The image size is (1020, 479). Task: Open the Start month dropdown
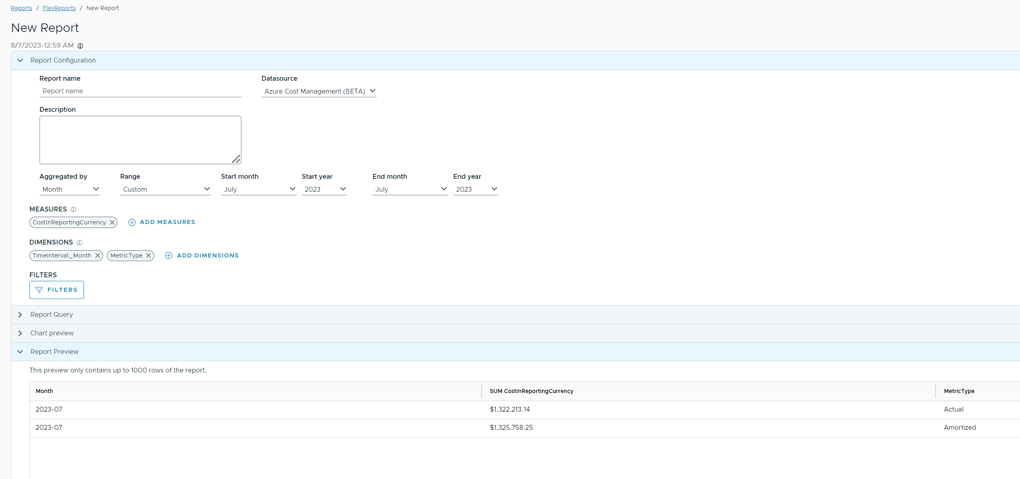tap(258, 189)
